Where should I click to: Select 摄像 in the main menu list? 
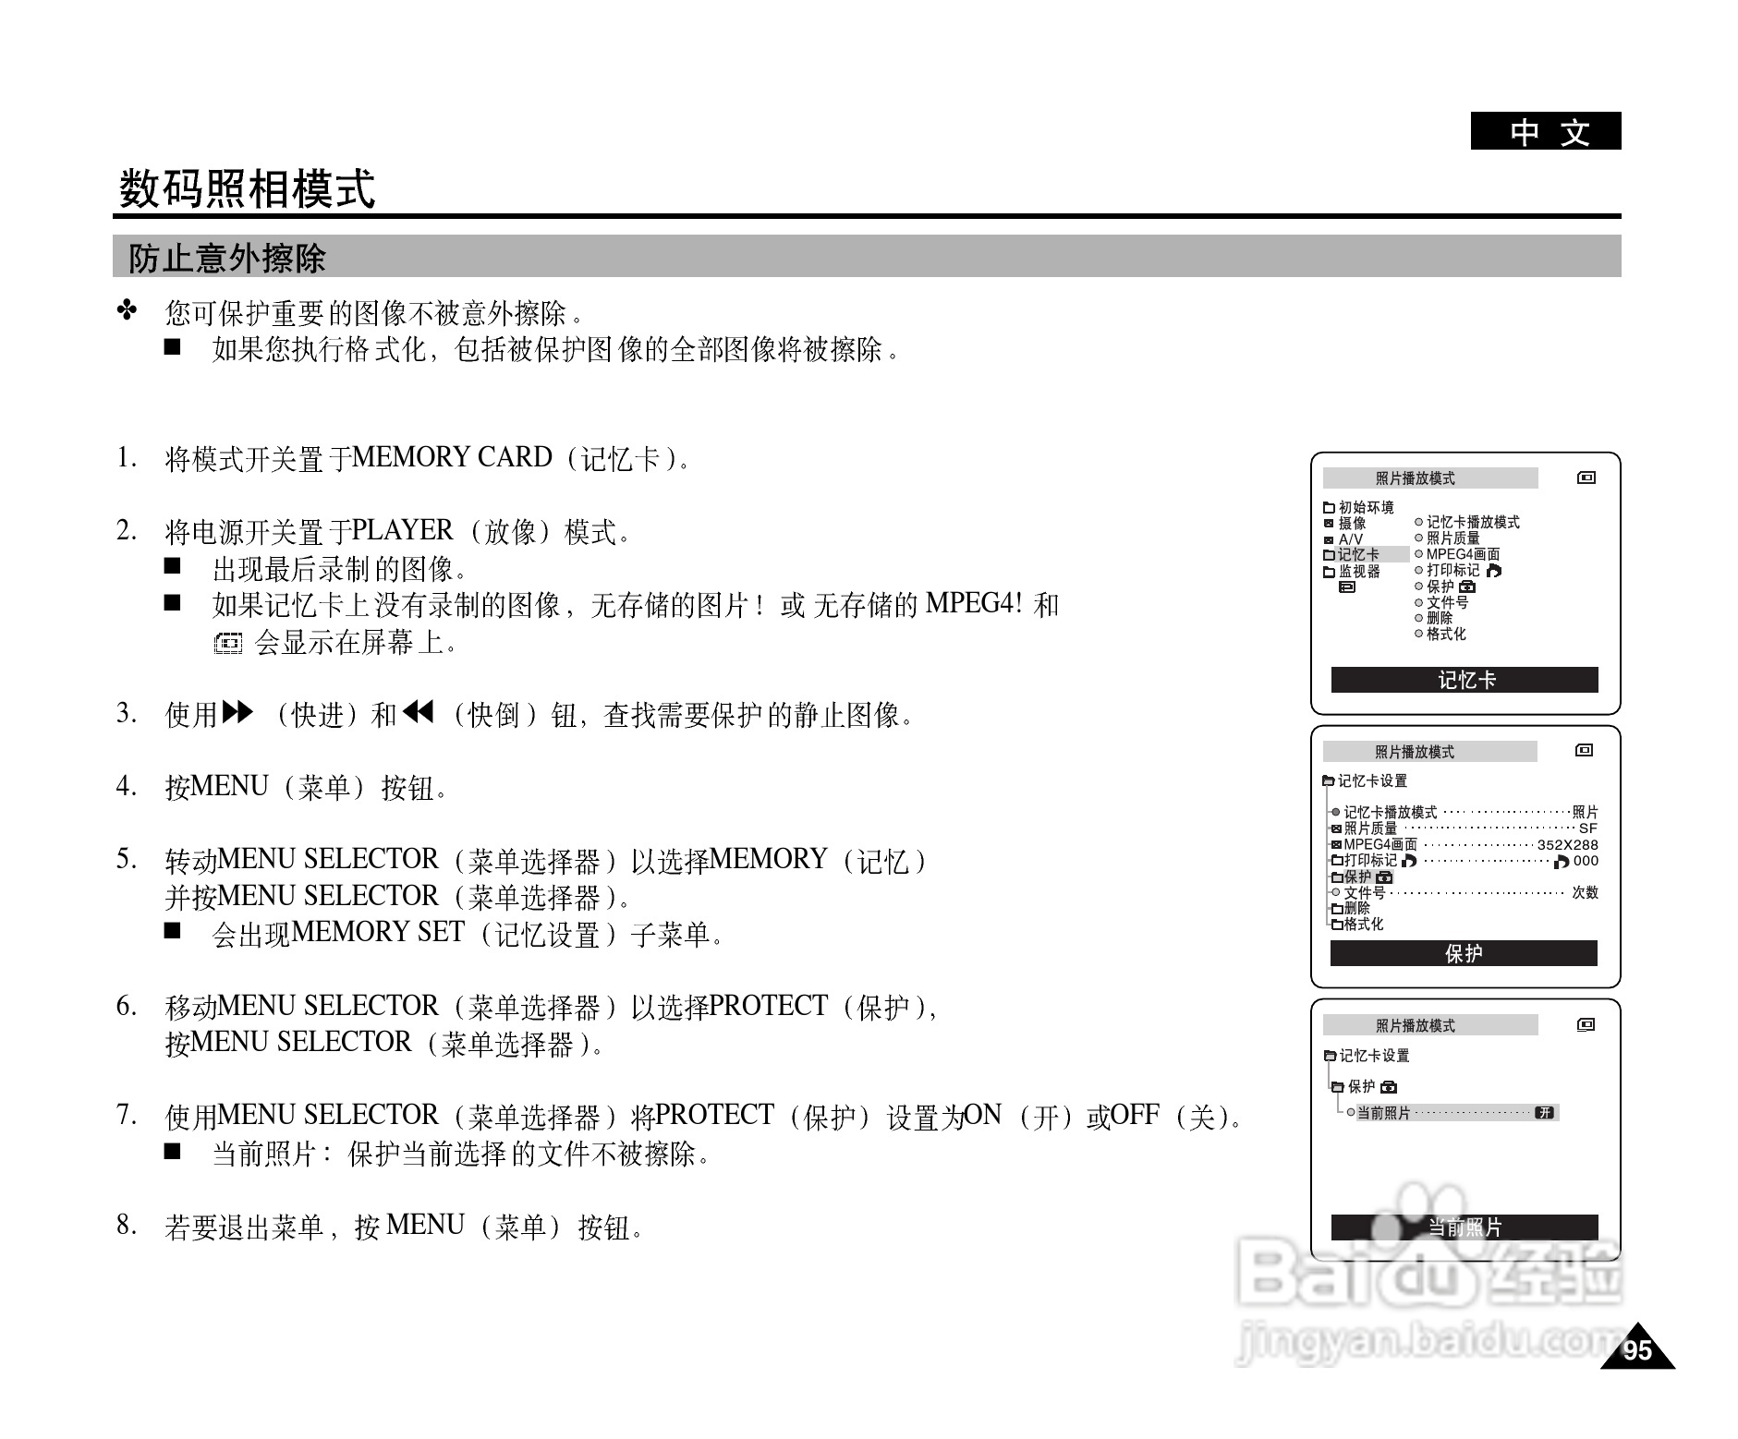(1352, 523)
